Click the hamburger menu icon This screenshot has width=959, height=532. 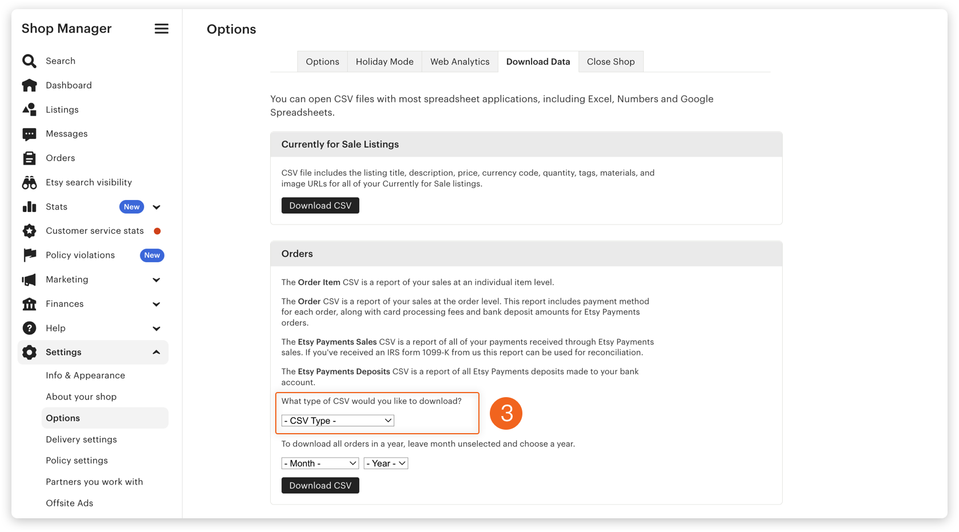[161, 29]
